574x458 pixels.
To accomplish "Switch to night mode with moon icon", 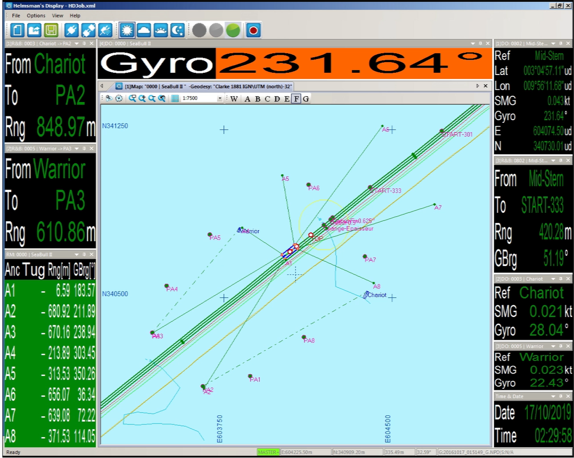I will [x=177, y=30].
